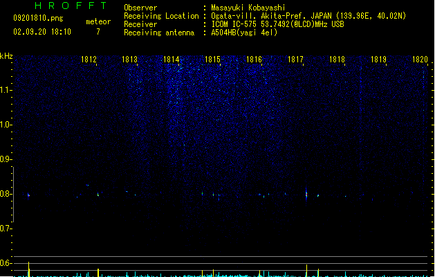This screenshot has width=435, height=277.
Task: Click the HROFFT title text
Action: (71, 6)
